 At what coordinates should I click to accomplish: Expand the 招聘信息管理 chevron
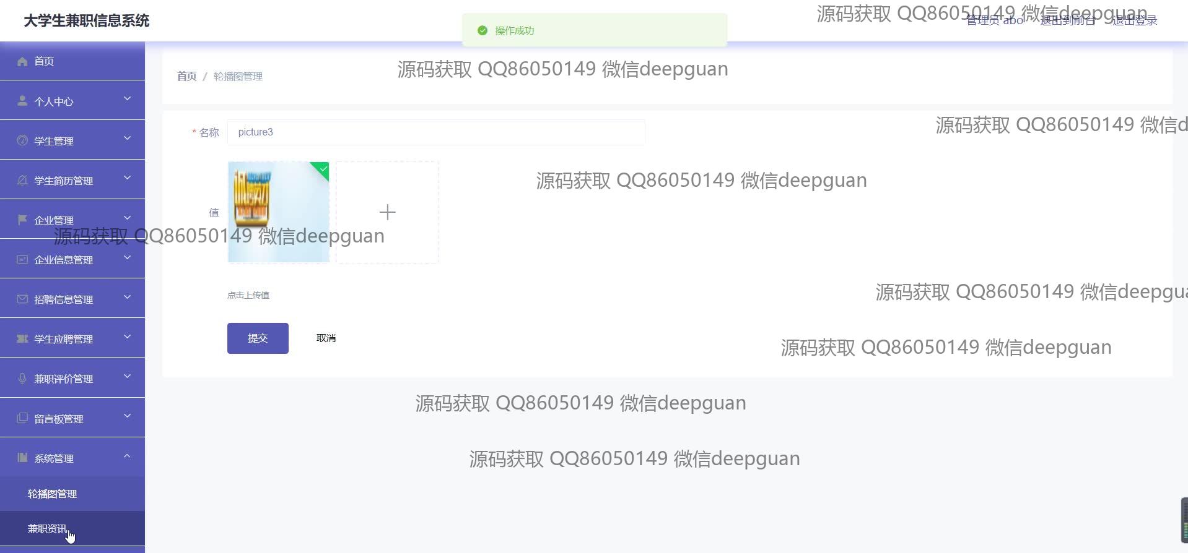[127, 296]
